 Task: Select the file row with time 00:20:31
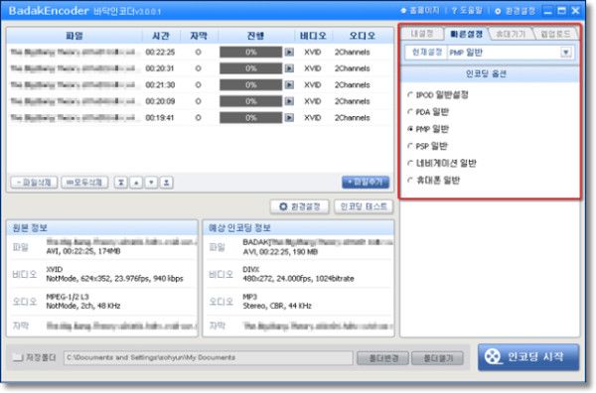point(200,68)
